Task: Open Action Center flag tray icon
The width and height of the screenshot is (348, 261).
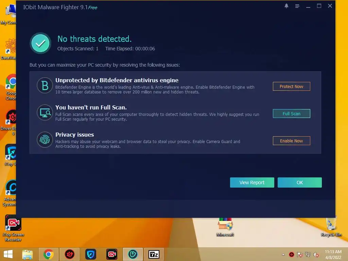Action: [x=300, y=255]
